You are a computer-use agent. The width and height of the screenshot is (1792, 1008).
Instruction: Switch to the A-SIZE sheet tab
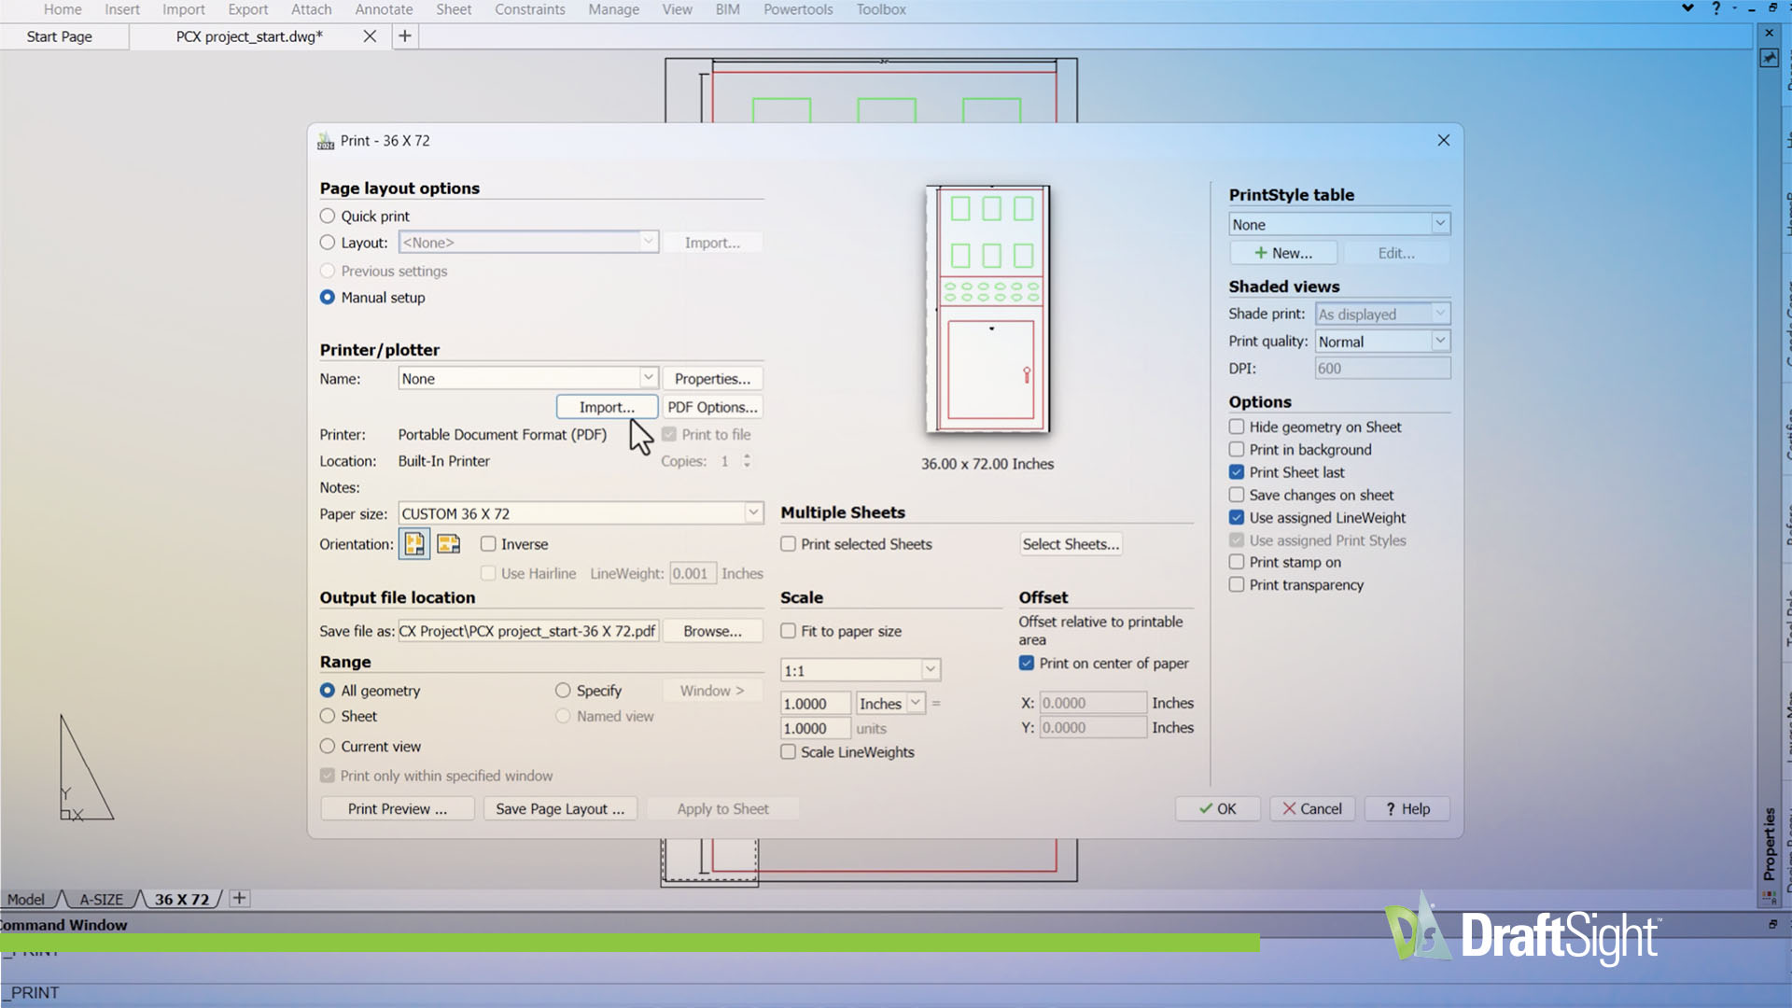(102, 899)
